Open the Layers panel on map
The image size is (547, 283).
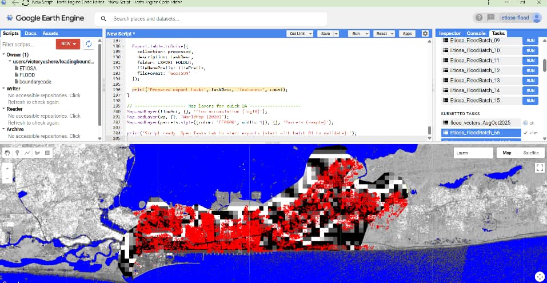(x=473, y=153)
